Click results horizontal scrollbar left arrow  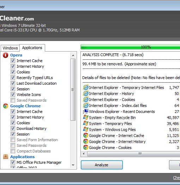click(x=84, y=154)
